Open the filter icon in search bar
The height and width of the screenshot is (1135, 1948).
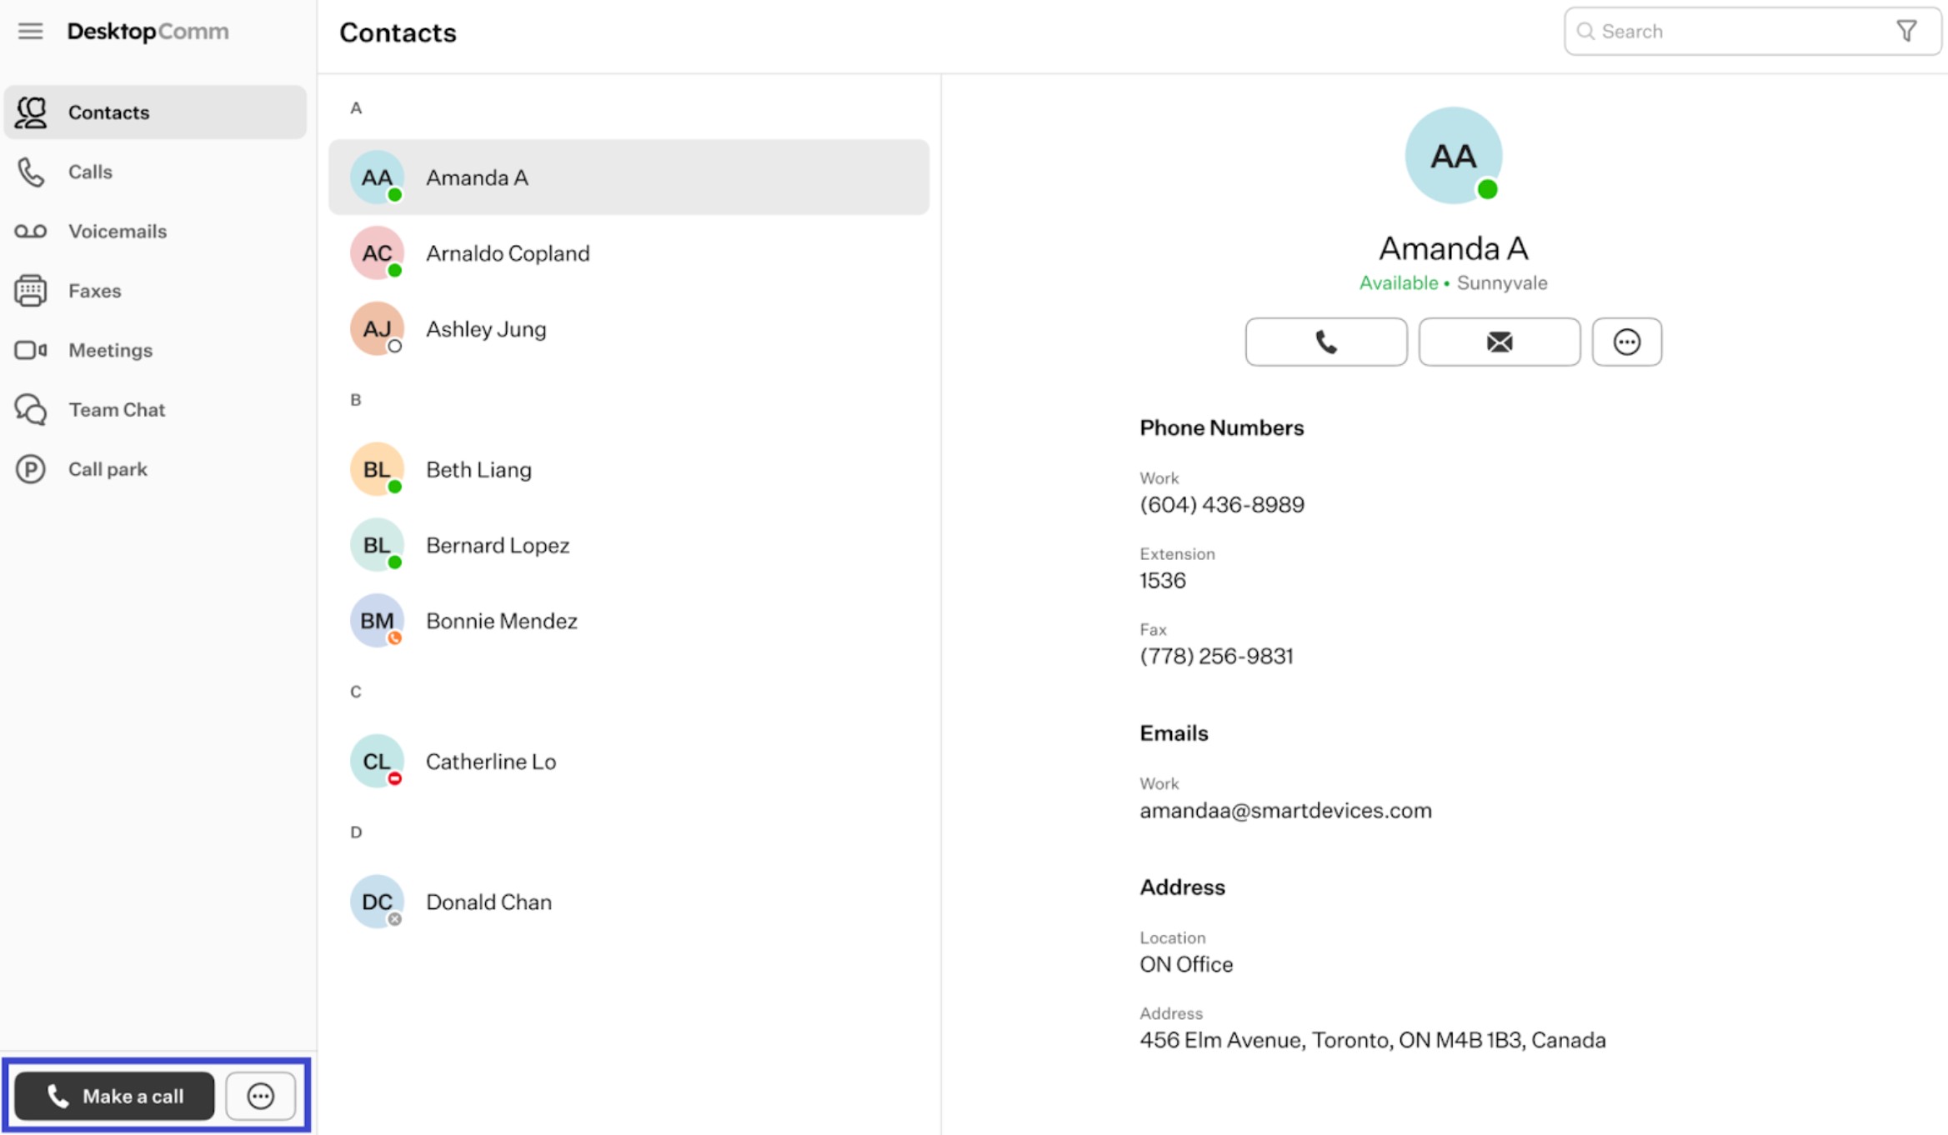pos(1906,32)
